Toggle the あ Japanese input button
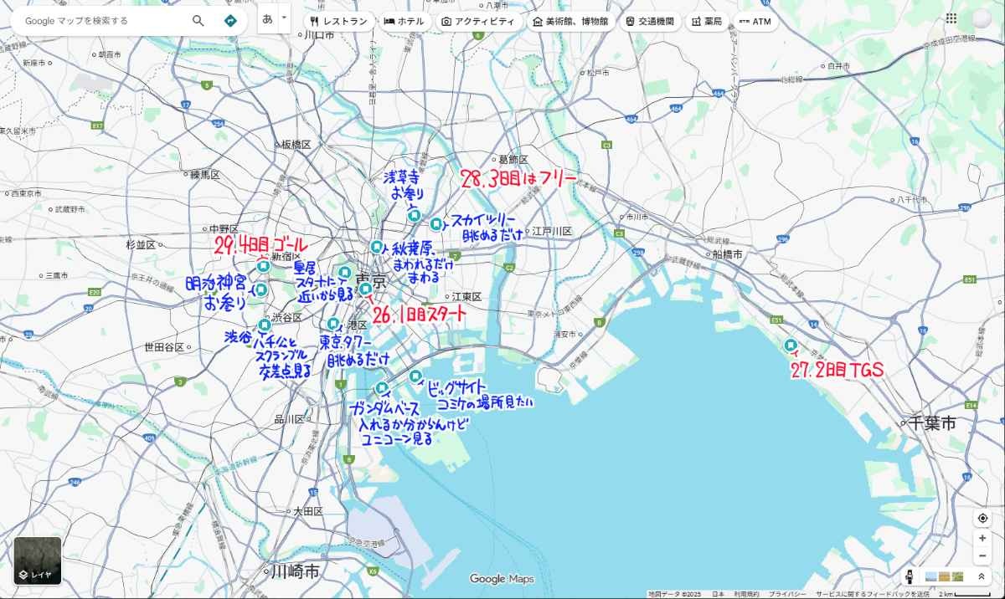This screenshot has height=599, width=1005. (268, 18)
